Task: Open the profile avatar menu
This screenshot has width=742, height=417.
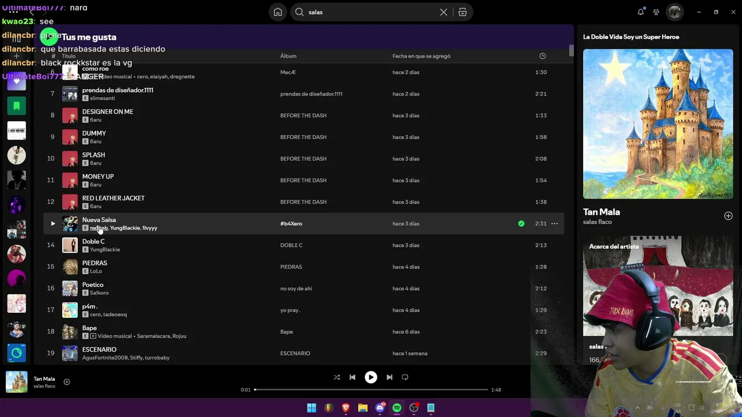Action: tap(675, 12)
